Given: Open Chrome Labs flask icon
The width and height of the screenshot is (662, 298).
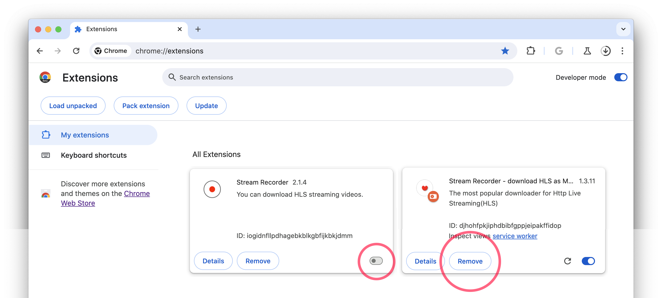Looking at the screenshot, I should point(587,51).
